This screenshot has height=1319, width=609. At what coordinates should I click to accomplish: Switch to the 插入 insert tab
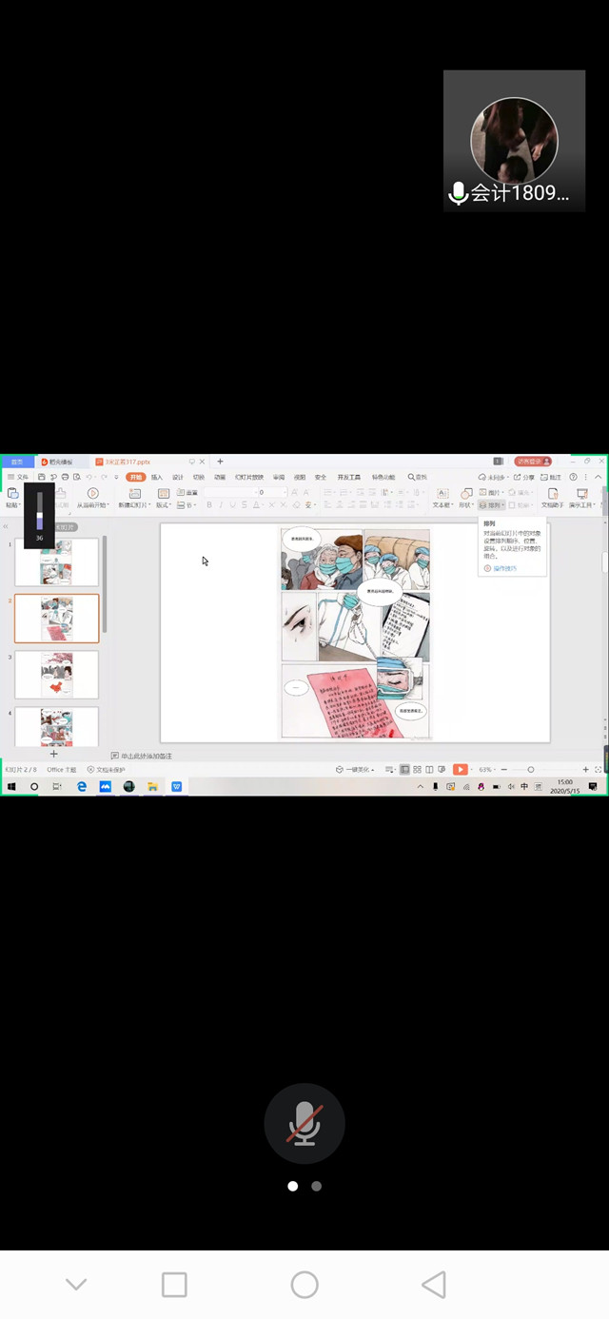point(157,477)
